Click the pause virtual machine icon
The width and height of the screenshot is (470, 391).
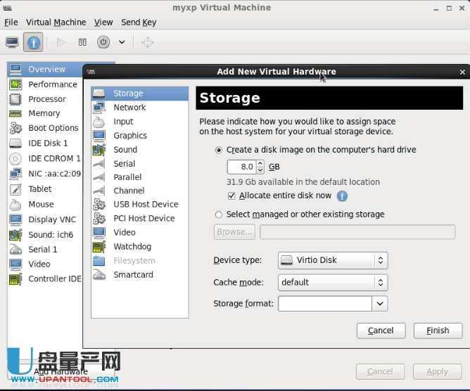82,42
